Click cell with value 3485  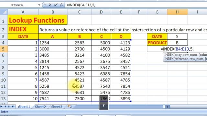click(x=53, y=55)
